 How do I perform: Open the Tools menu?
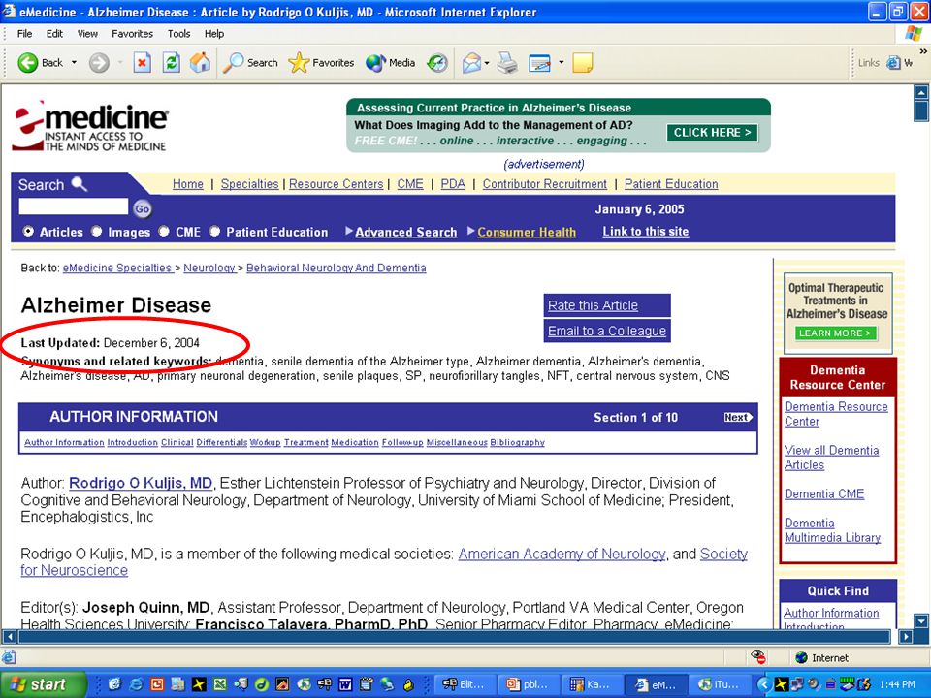click(x=178, y=34)
